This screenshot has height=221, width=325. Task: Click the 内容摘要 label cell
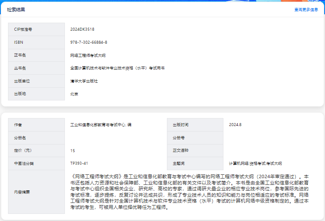point(36,192)
